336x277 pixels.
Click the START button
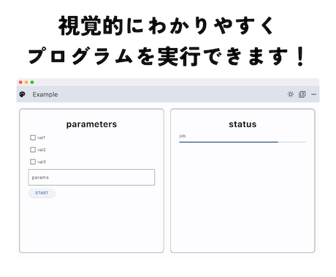(42, 193)
